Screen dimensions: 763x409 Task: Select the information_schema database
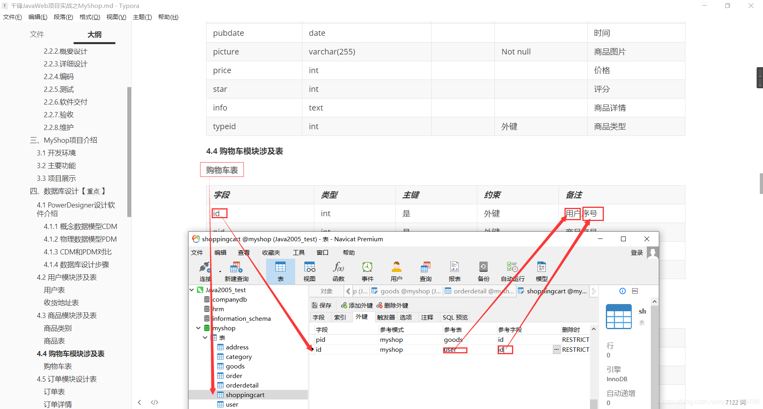click(x=241, y=318)
